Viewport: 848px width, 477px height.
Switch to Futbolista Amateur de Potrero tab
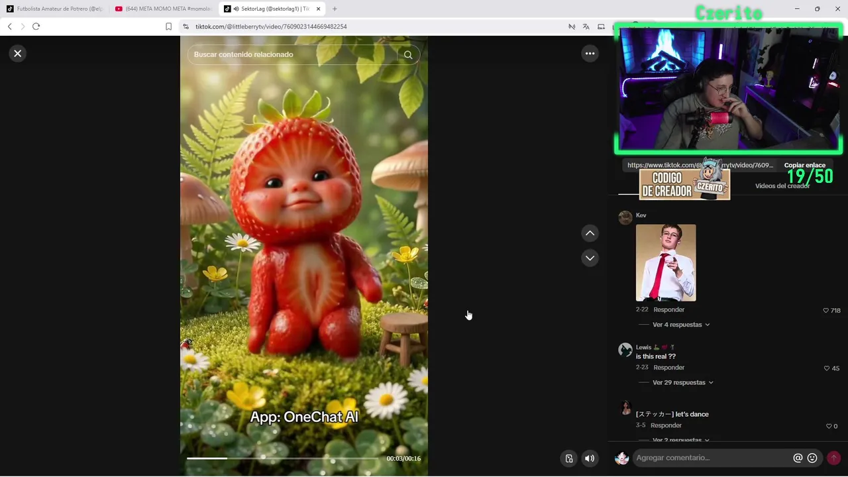pyautogui.click(x=54, y=9)
